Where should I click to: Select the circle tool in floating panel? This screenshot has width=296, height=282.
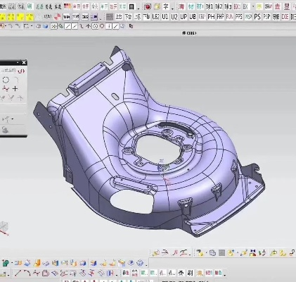coord(6,80)
